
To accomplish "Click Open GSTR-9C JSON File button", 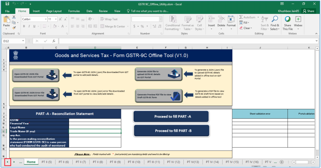I will click(36, 75).
